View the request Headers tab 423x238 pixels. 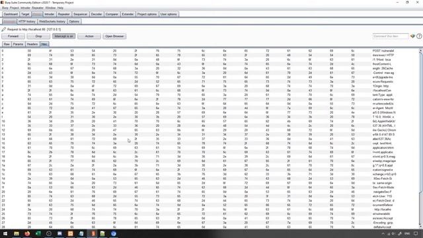32,44
